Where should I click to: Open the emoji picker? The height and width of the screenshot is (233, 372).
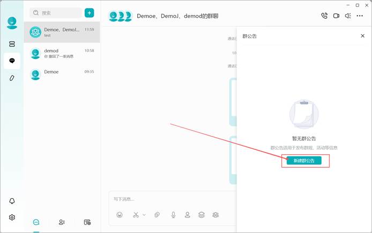click(120, 215)
